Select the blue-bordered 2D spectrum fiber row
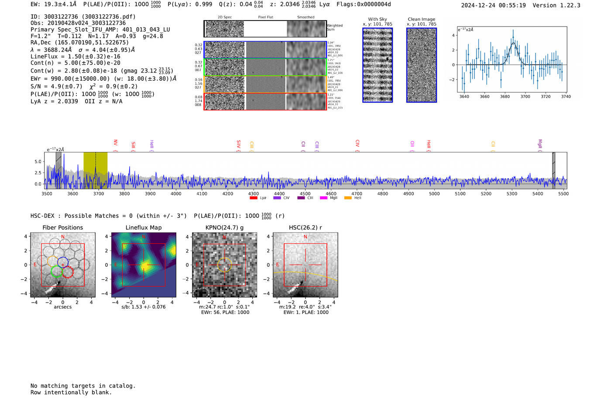 pyautogui.click(x=265, y=50)
